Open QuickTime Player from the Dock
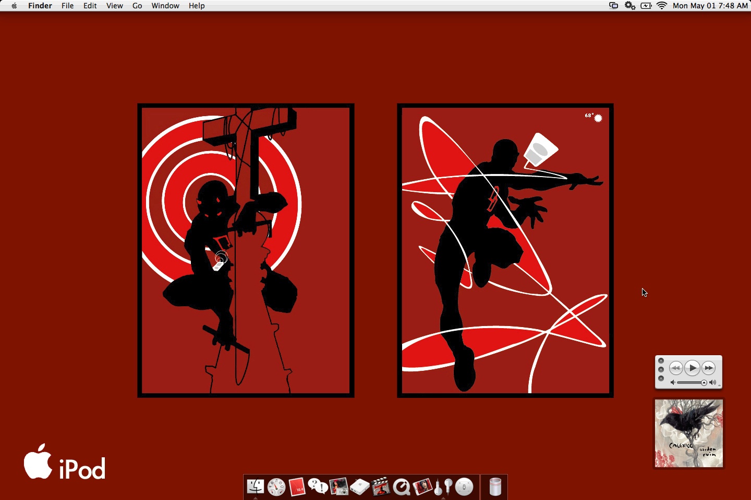Viewport: 751px width, 500px height. [x=402, y=487]
